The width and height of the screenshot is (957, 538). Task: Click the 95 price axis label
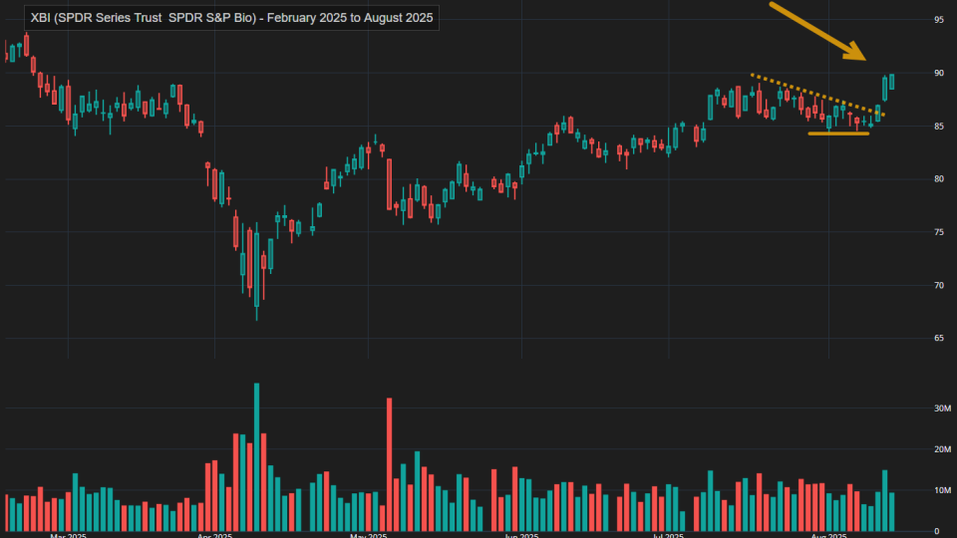[x=939, y=20]
